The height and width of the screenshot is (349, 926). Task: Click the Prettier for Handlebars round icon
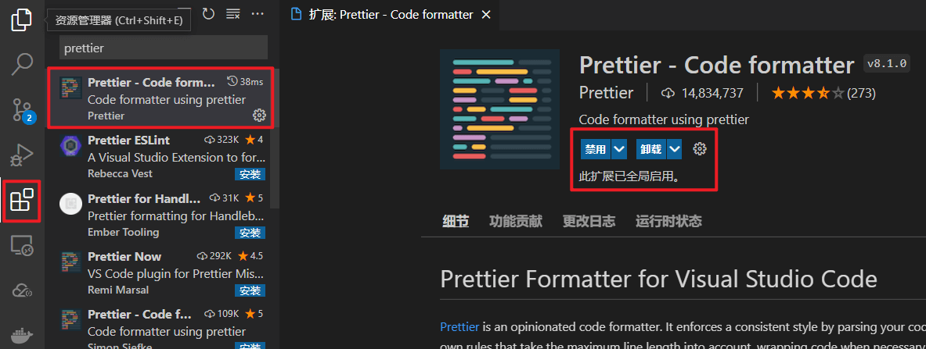70,203
